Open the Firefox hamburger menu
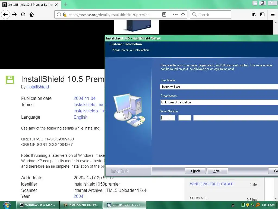The width and height of the screenshot is (278, 209). pyautogui.click(x=273, y=15)
